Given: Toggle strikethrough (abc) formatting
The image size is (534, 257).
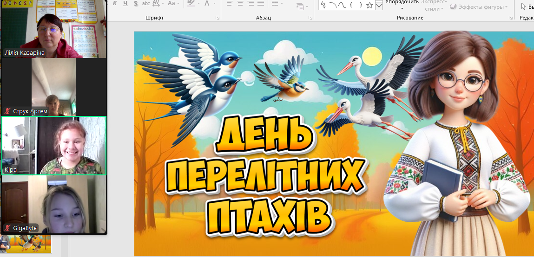Looking at the screenshot, I should 146,4.
